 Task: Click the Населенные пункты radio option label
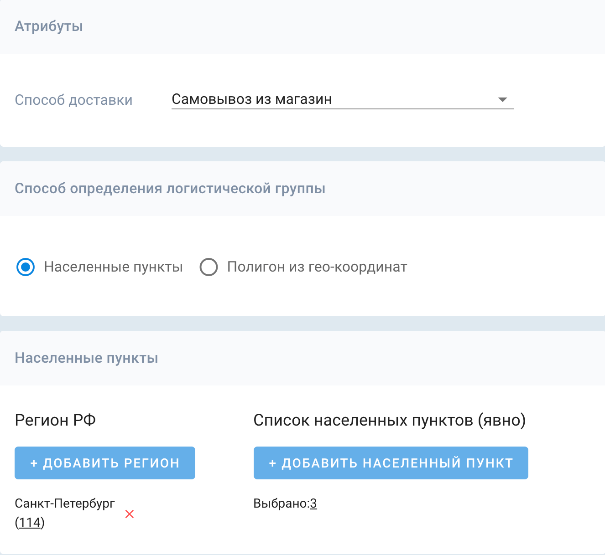[x=113, y=267]
